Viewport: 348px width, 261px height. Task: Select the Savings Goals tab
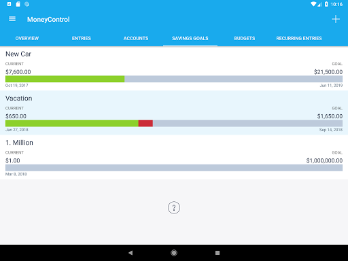190,38
